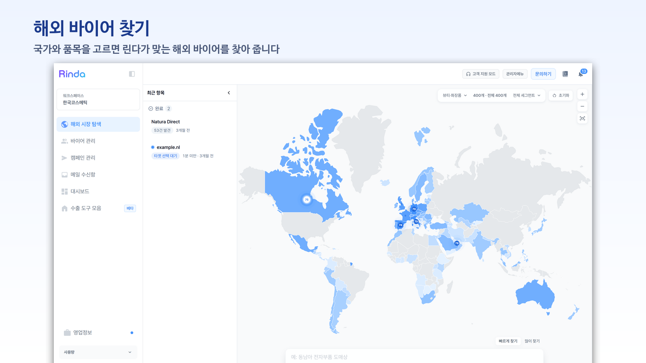Screen dimensions: 646x363
Task: Open the Natura Direct item
Action: click(x=190, y=126)
